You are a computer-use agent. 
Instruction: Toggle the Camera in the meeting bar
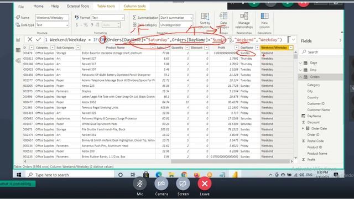[x=161, y=184]
